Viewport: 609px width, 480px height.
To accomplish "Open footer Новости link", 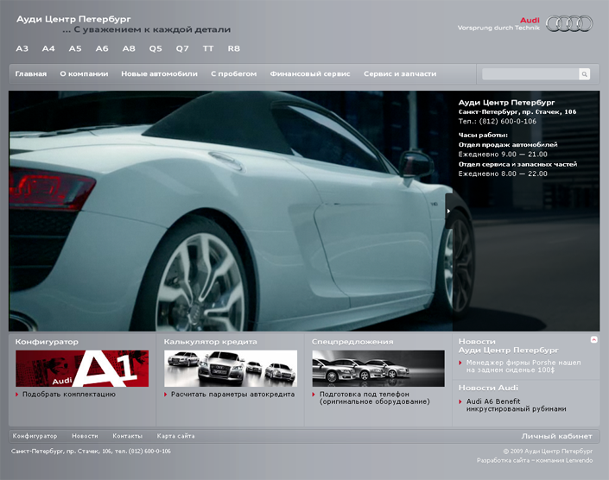I will (x=85, y=436).
